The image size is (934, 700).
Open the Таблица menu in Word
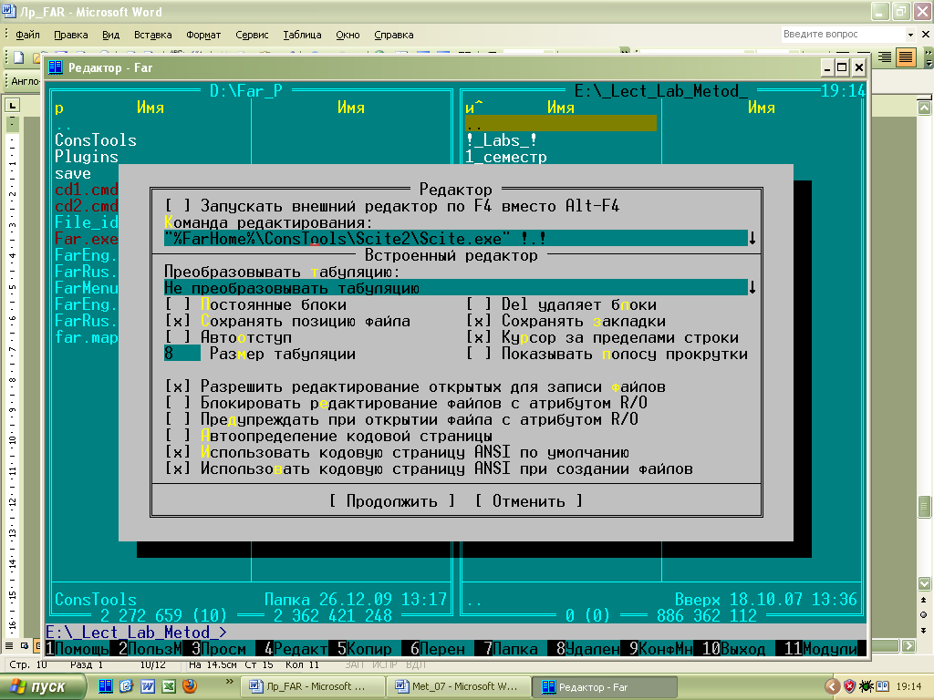click(x=302, y=35)
